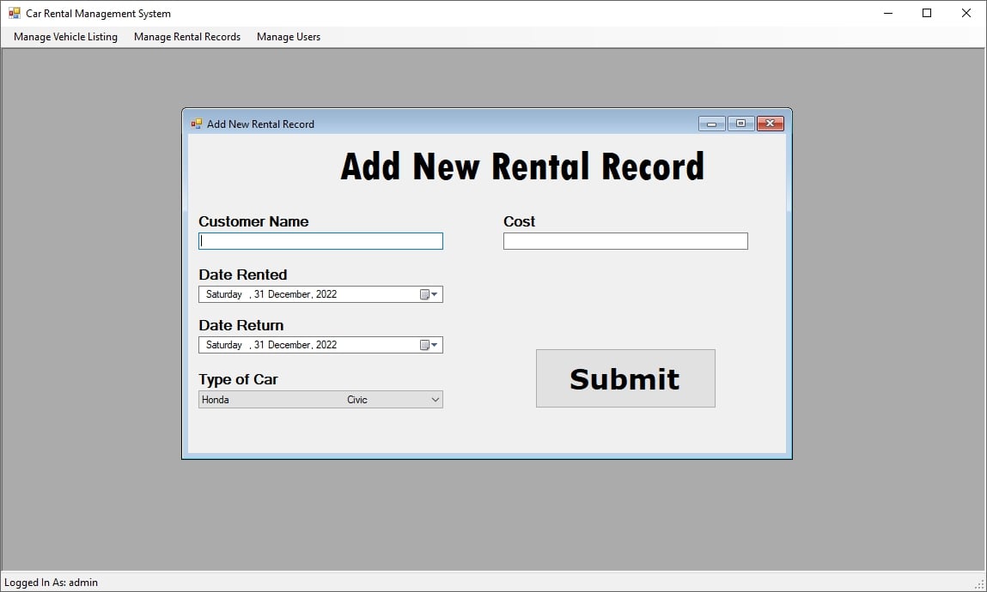Click the Cost input field
This screenshot has width=987, height=592.
pos(625,241)
